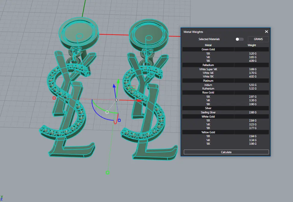Click the left earring's round post disc
Viewport: 293px width, 202px height.
point(79,31)
